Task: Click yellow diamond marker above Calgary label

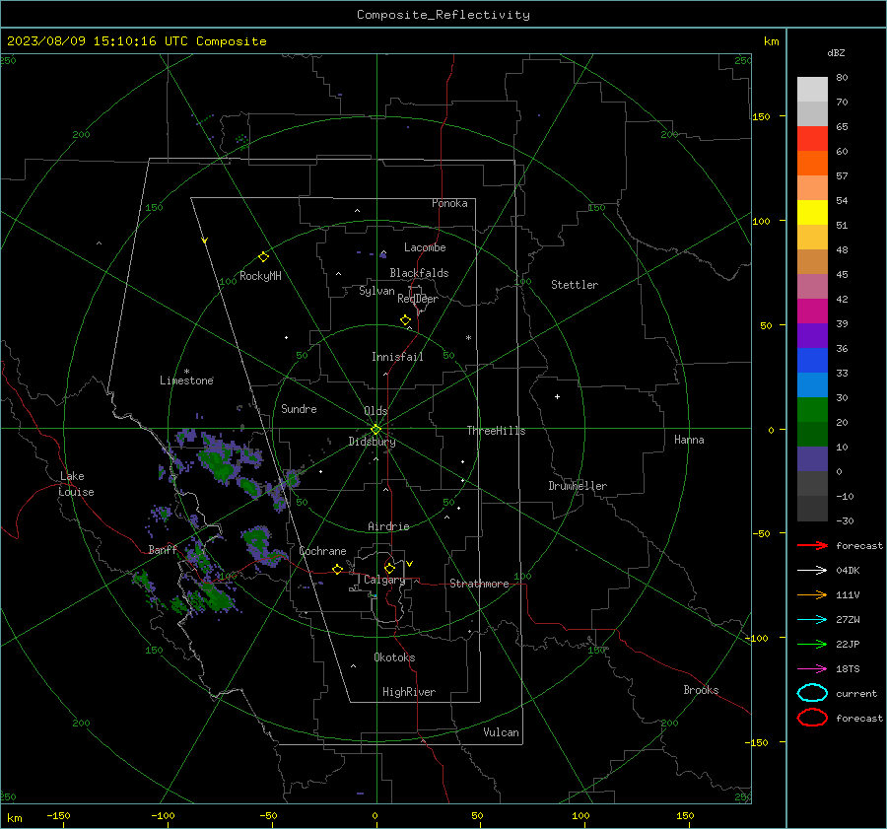Action: 389,568
